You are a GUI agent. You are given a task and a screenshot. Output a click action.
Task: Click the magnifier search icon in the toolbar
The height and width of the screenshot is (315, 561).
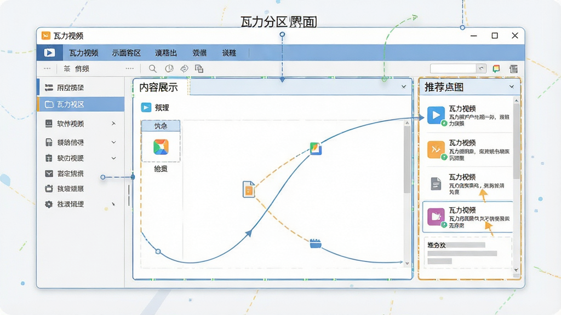pyautogui.click(x=152, y=68)
